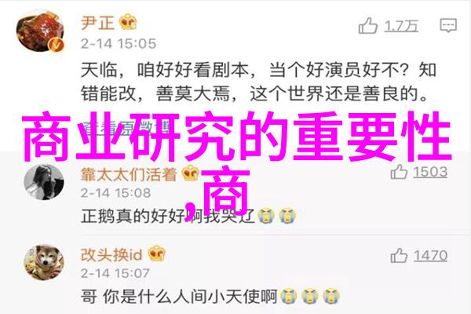Viewport: 471px width, 314px height.
Task: Click comment text starting with 天临
Action: coord(258,82)
